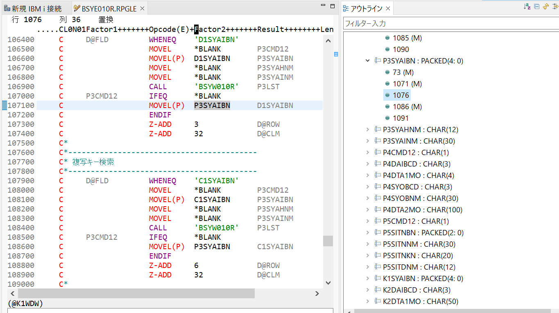Click the field icon beside P4CMD12
The image size is (559, 313).
point(378,152)
